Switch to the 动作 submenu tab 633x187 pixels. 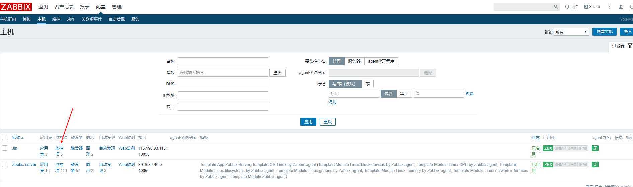(71, 19)
